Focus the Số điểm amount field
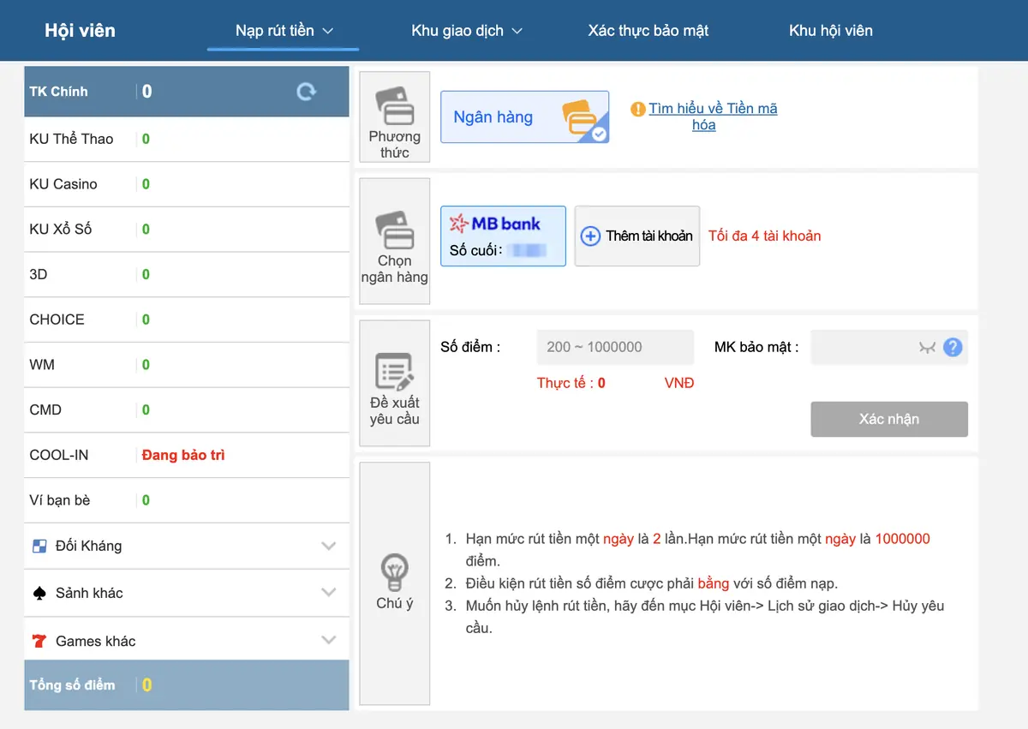This screenshot has height=729, width=1028. 615,347
